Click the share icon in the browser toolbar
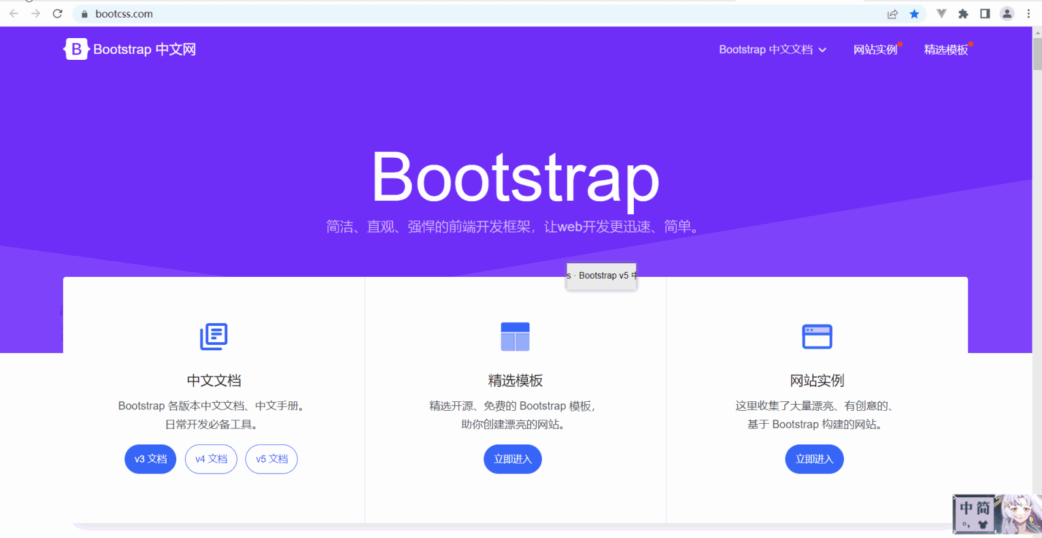This screenshot has height=538, width=1042. point(892,13)
